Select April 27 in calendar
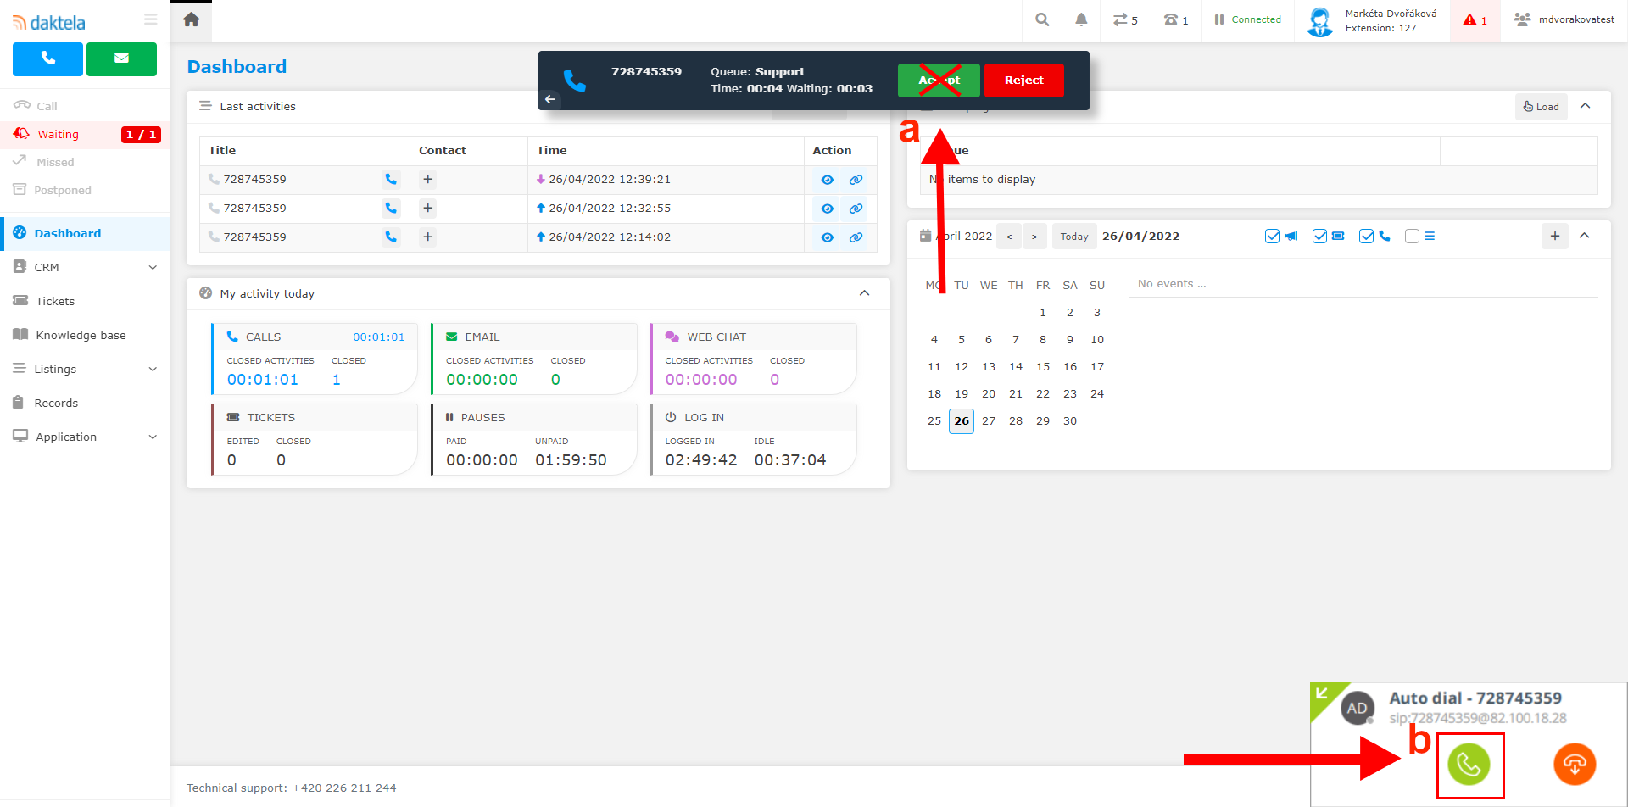 [989, 421]
